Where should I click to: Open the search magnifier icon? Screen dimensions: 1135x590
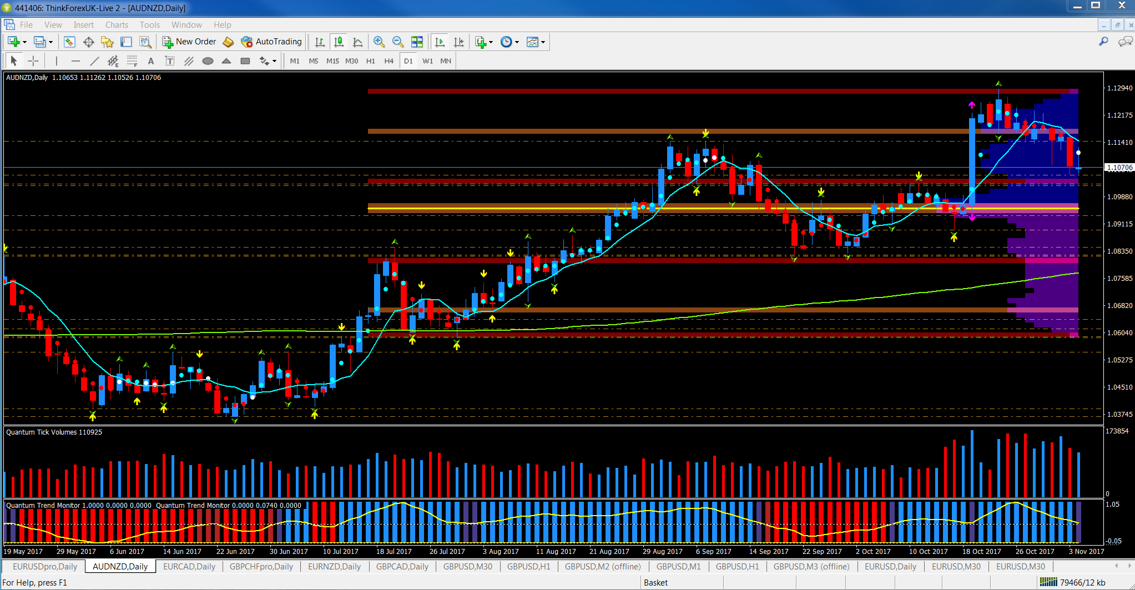click(x=1103, y=42)
